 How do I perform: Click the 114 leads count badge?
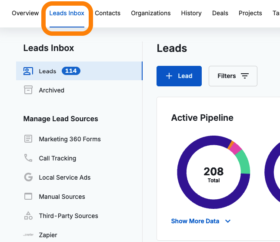pos(71,71)
